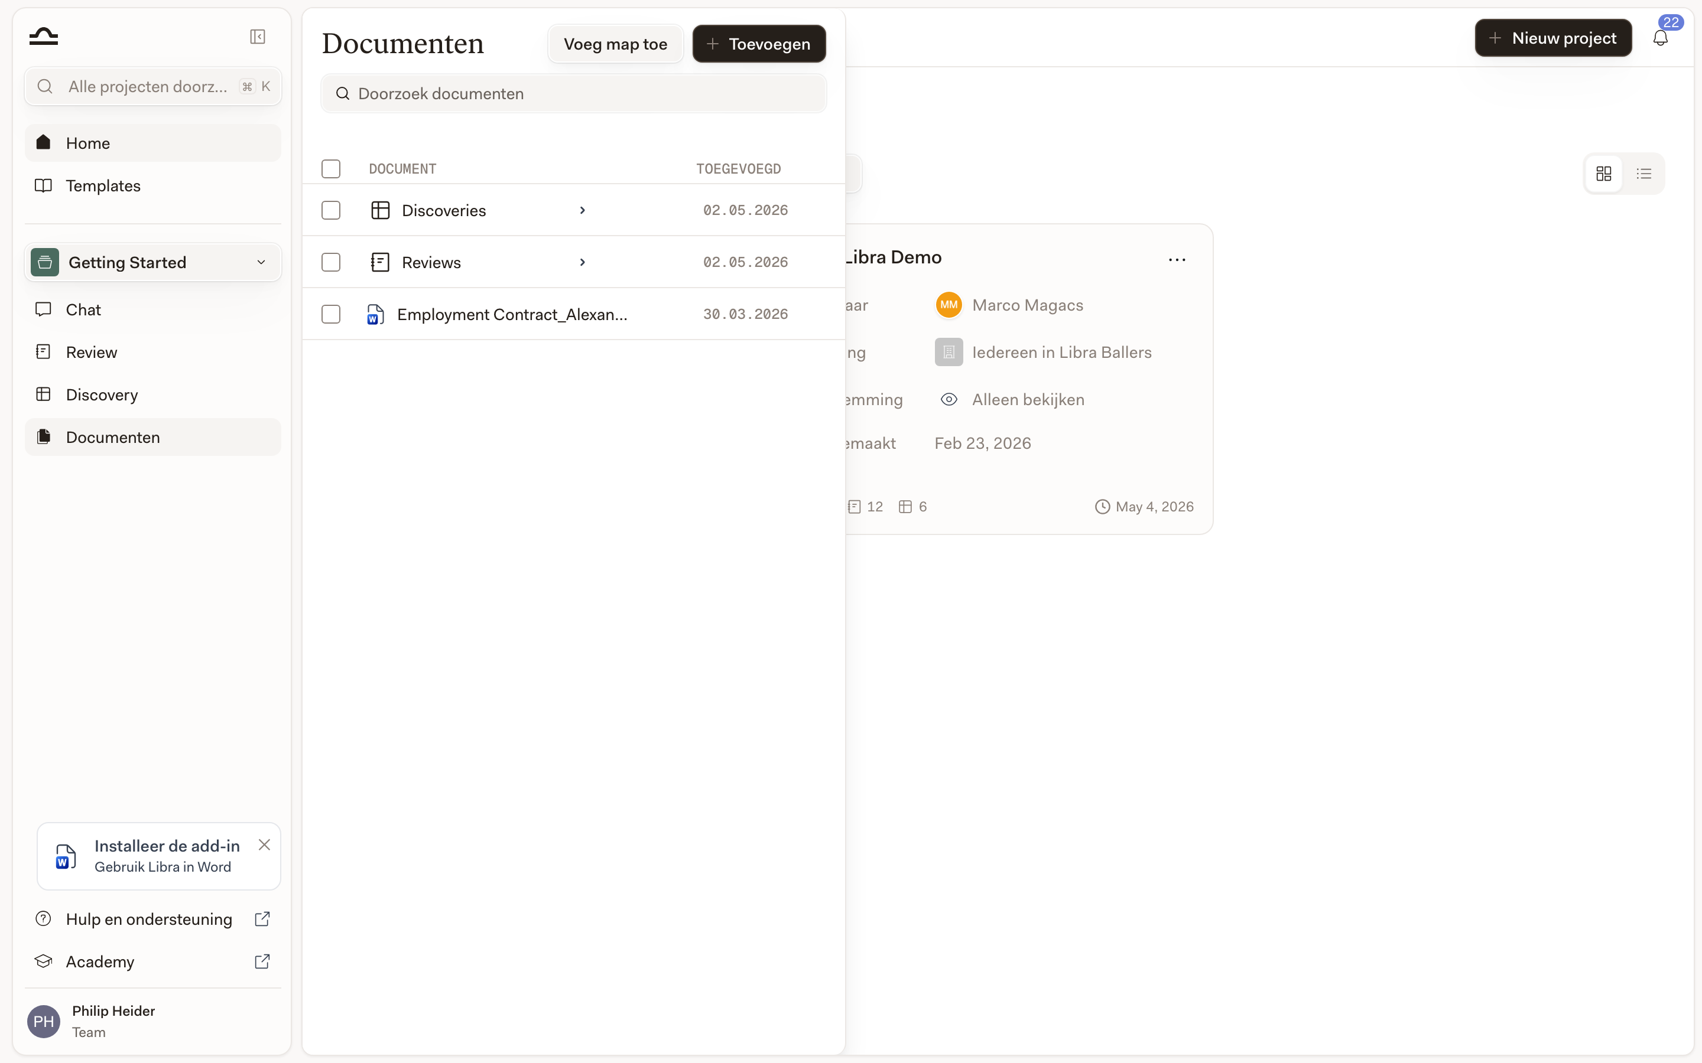This screenshot has height=1063, width=1702.
Task: Open the Academy link
Action: coord(152,961)
